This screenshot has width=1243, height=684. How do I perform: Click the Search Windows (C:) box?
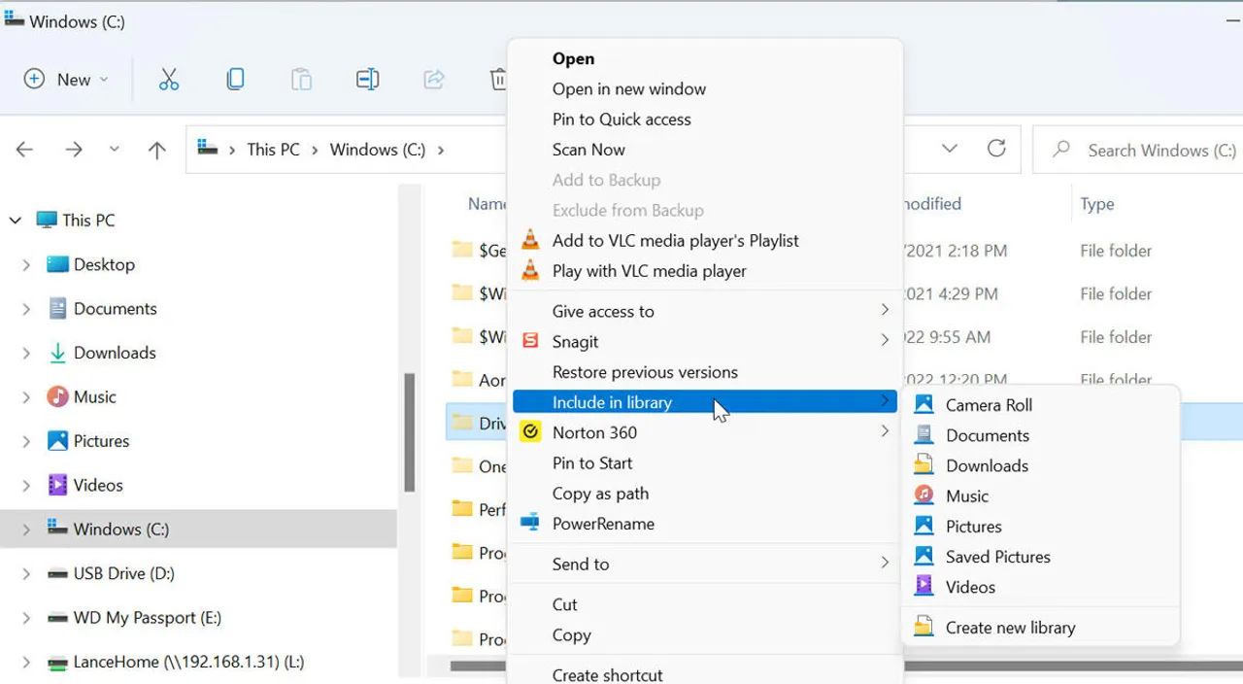click(1146, 150)
